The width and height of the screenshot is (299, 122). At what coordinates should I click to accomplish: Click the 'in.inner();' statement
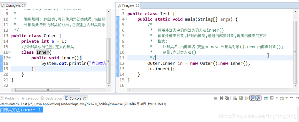[161, 69]
